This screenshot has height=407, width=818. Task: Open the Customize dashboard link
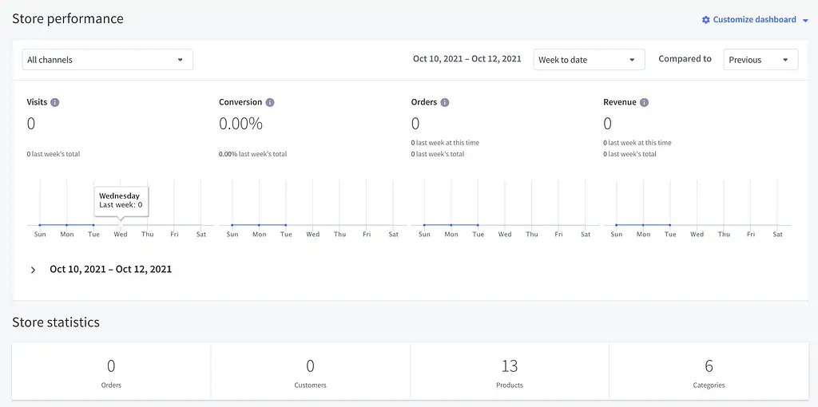pos(754,20)
